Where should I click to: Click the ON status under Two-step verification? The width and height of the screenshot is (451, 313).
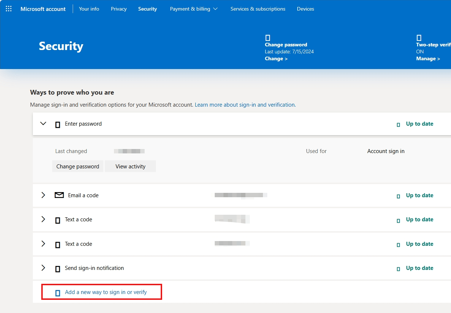pos(420,51)
